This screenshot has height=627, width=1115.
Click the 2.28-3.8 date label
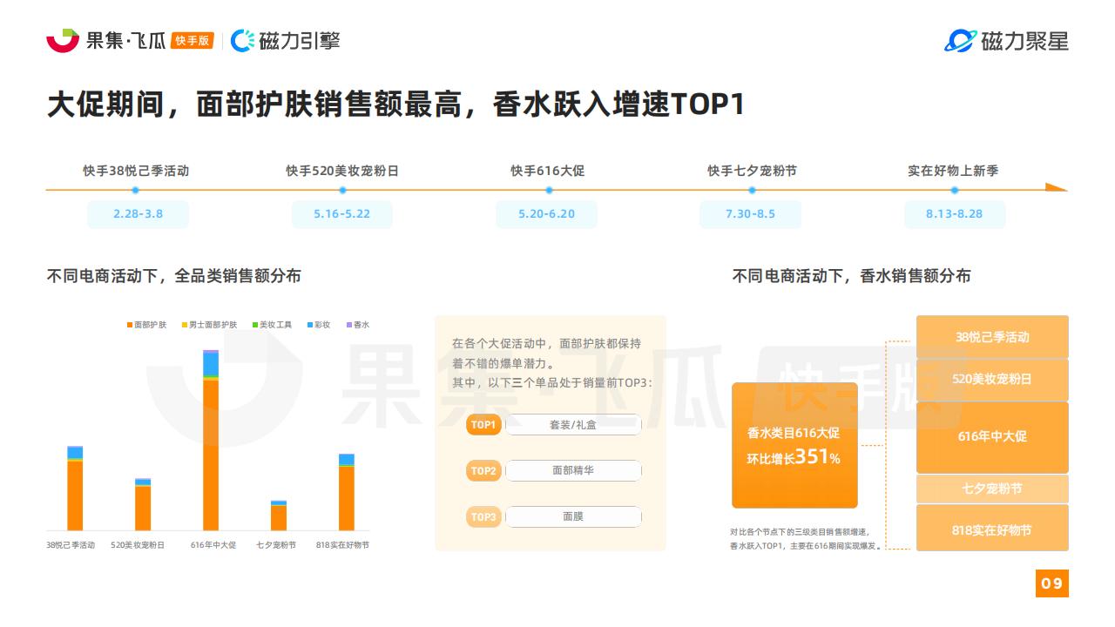click(138, 214)
